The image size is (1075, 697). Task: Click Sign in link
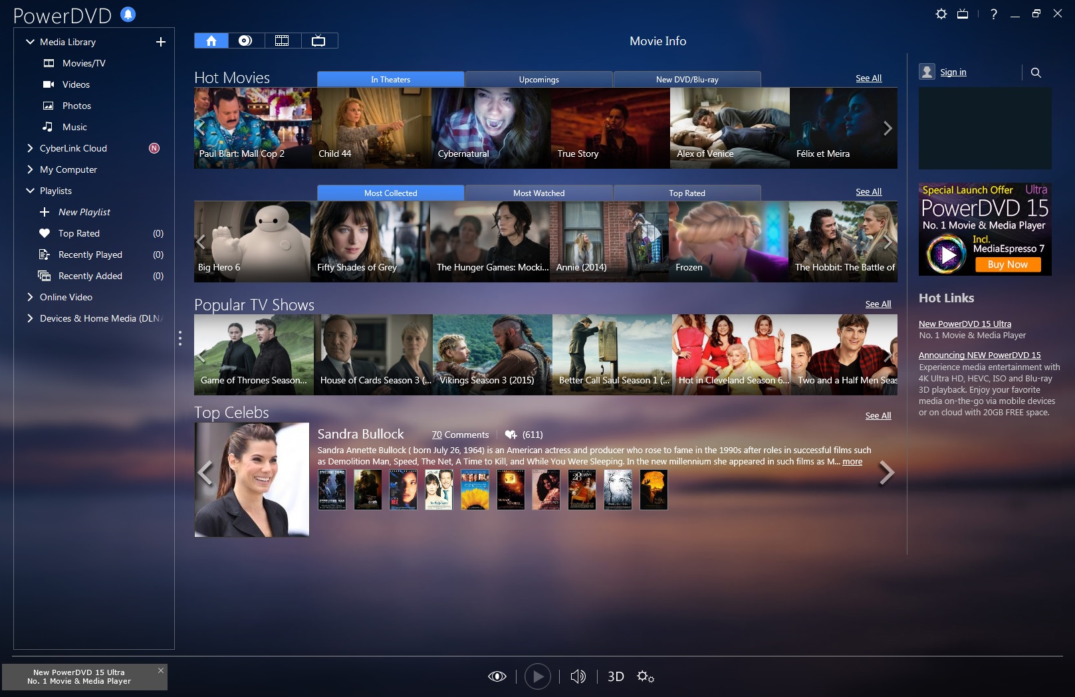coord(953,72)
